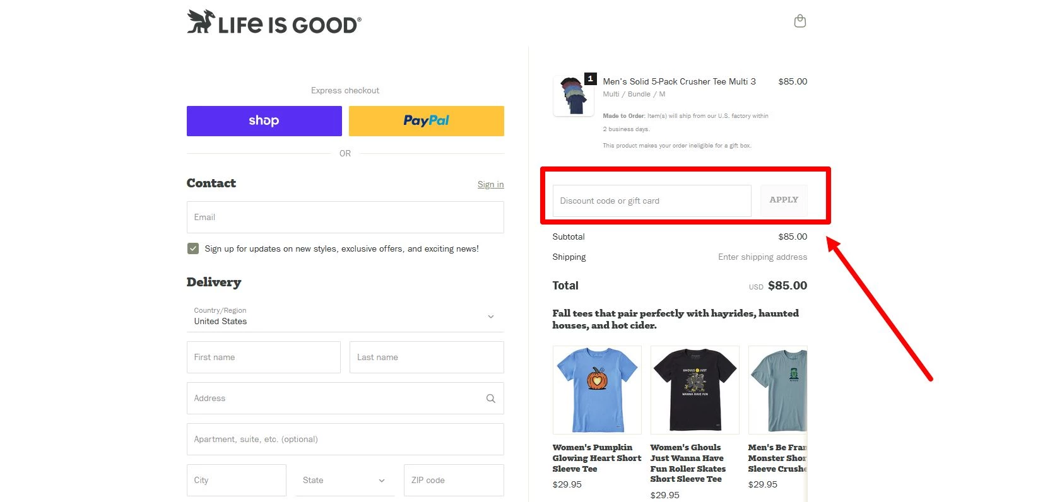Click the Men's 5-Pack Crusher Tee thumbnail

click(573, 96)
